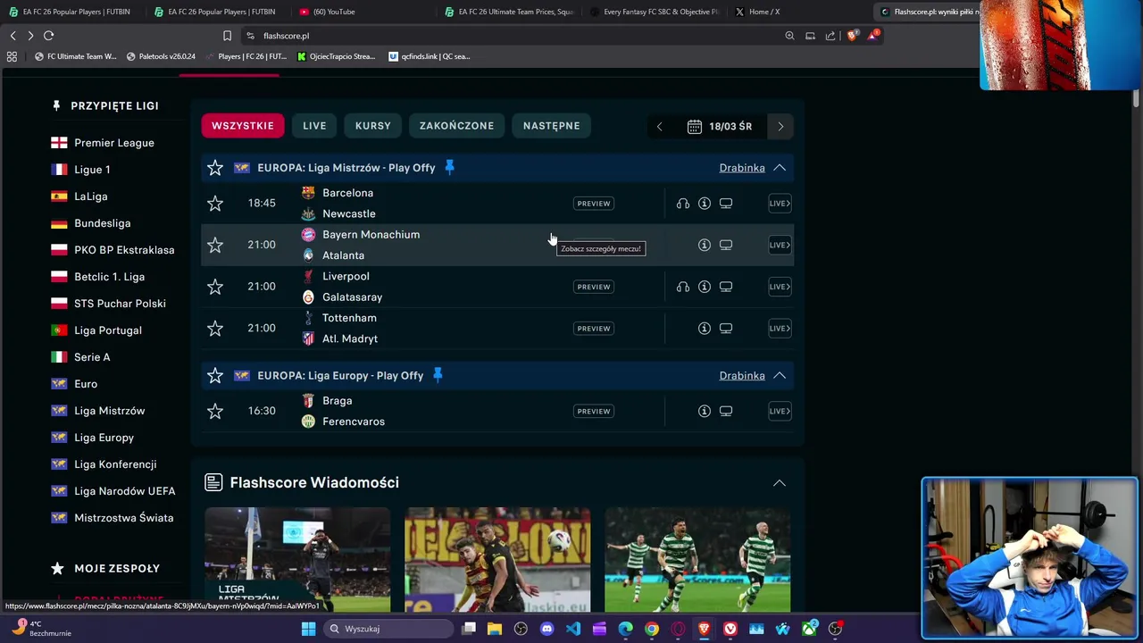Image resolution: width=1143 pixels, height=643 pixels.
Task: Go to previous day arrow
Action: pos(660,127)
